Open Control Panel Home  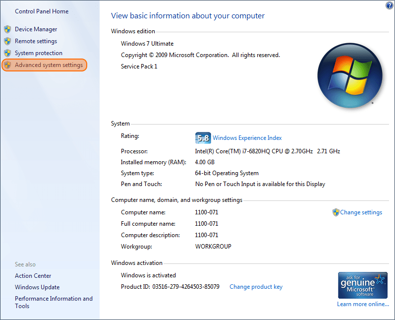coord(42,11)
